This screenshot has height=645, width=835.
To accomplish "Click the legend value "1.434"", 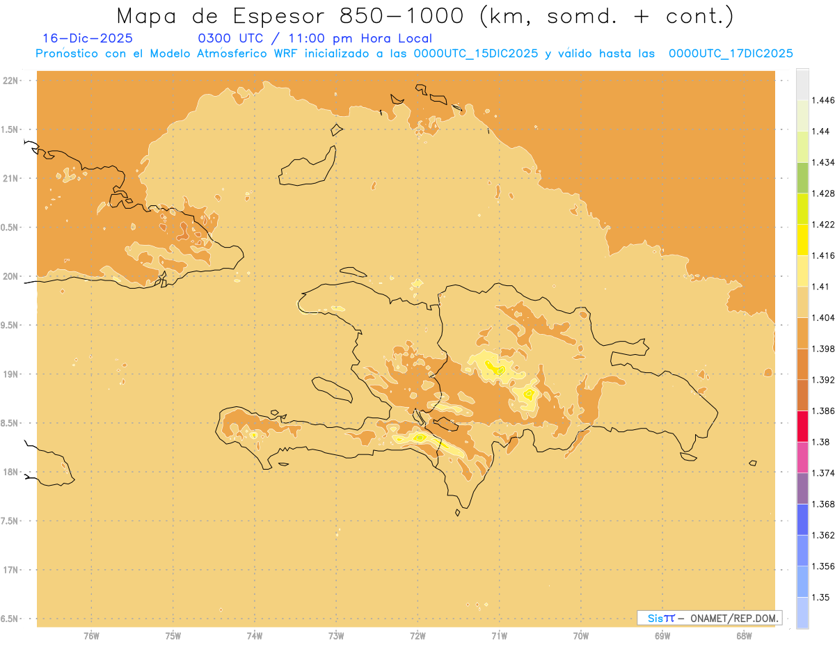I will 822,162.
